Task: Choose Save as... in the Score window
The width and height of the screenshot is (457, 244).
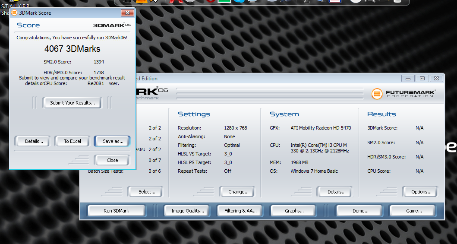Action: point(113,141)
